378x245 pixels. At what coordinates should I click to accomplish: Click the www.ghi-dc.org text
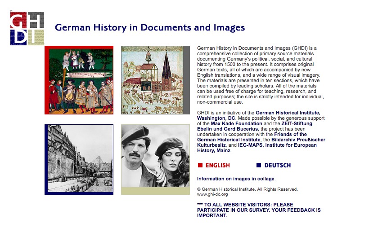(212, 194)
